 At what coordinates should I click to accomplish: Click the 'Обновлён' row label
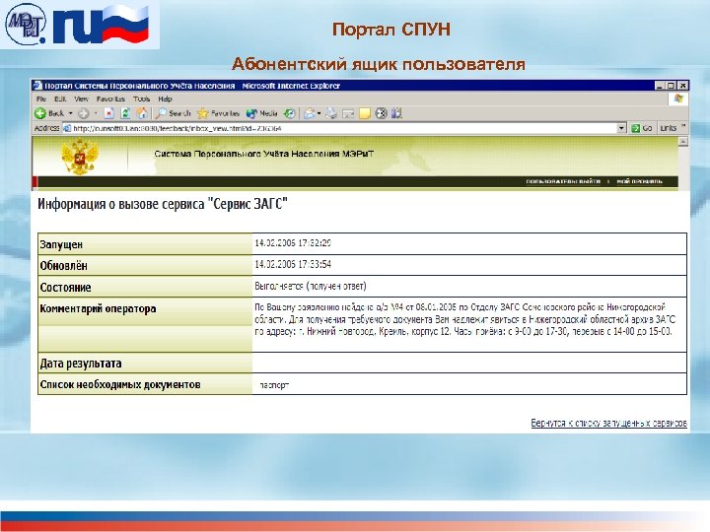(63, 266)
